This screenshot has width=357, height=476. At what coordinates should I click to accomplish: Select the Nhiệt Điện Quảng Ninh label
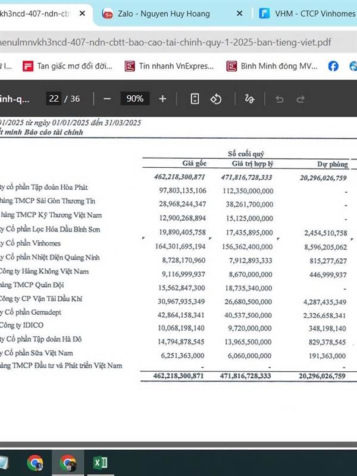[x=50, y=257]
